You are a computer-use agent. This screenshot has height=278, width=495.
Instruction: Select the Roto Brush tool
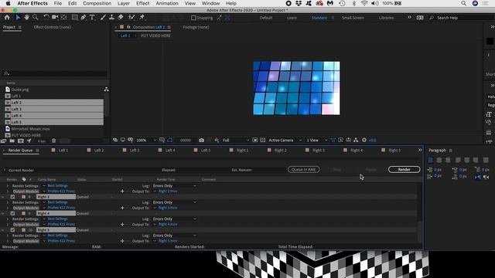(x=131, y=17)
